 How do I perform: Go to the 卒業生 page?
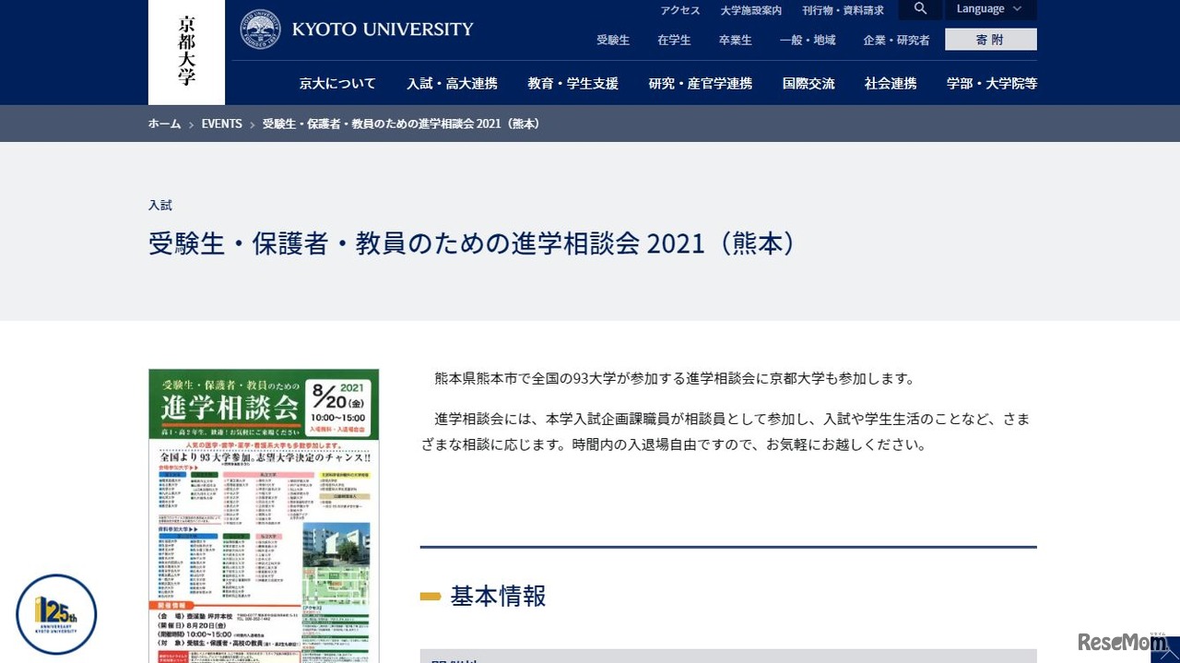pos(736,41)
